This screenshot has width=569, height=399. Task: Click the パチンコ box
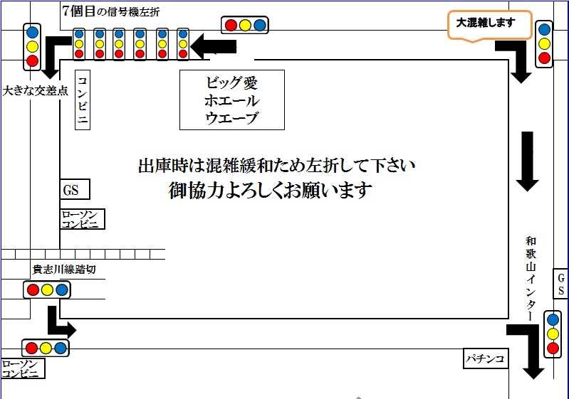coord(486,358)
